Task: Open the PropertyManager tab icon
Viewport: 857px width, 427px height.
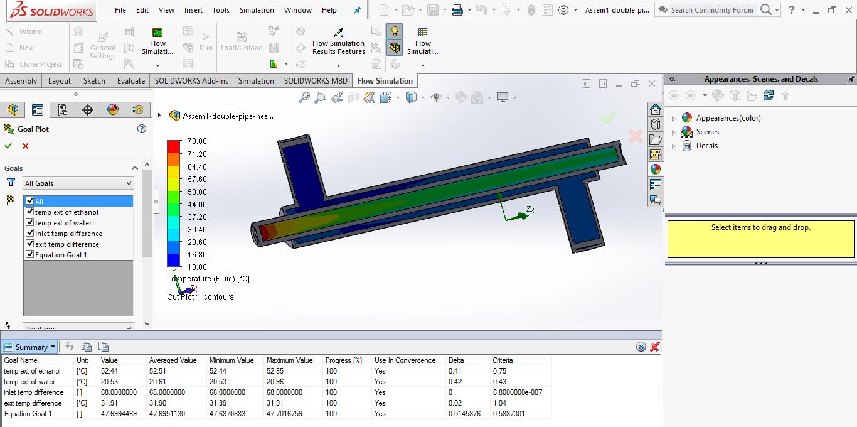Action: point(38,110)
